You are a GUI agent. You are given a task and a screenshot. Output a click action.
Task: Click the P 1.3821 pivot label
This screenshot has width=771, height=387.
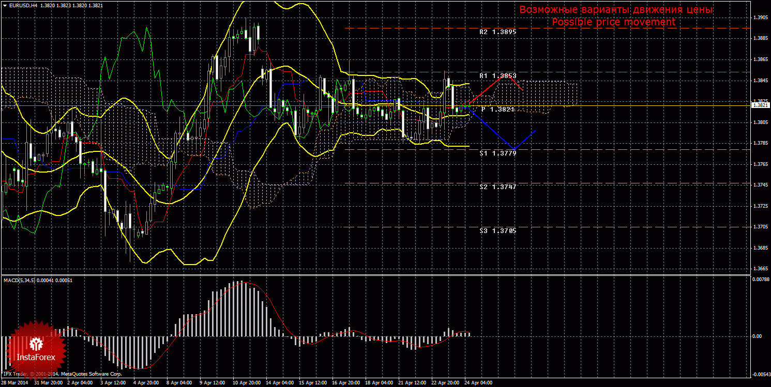click(x=497, y=110)
